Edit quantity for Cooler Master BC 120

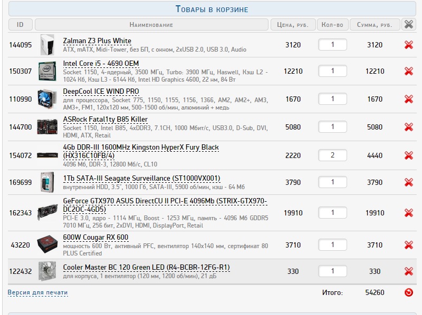pos(332,271)
